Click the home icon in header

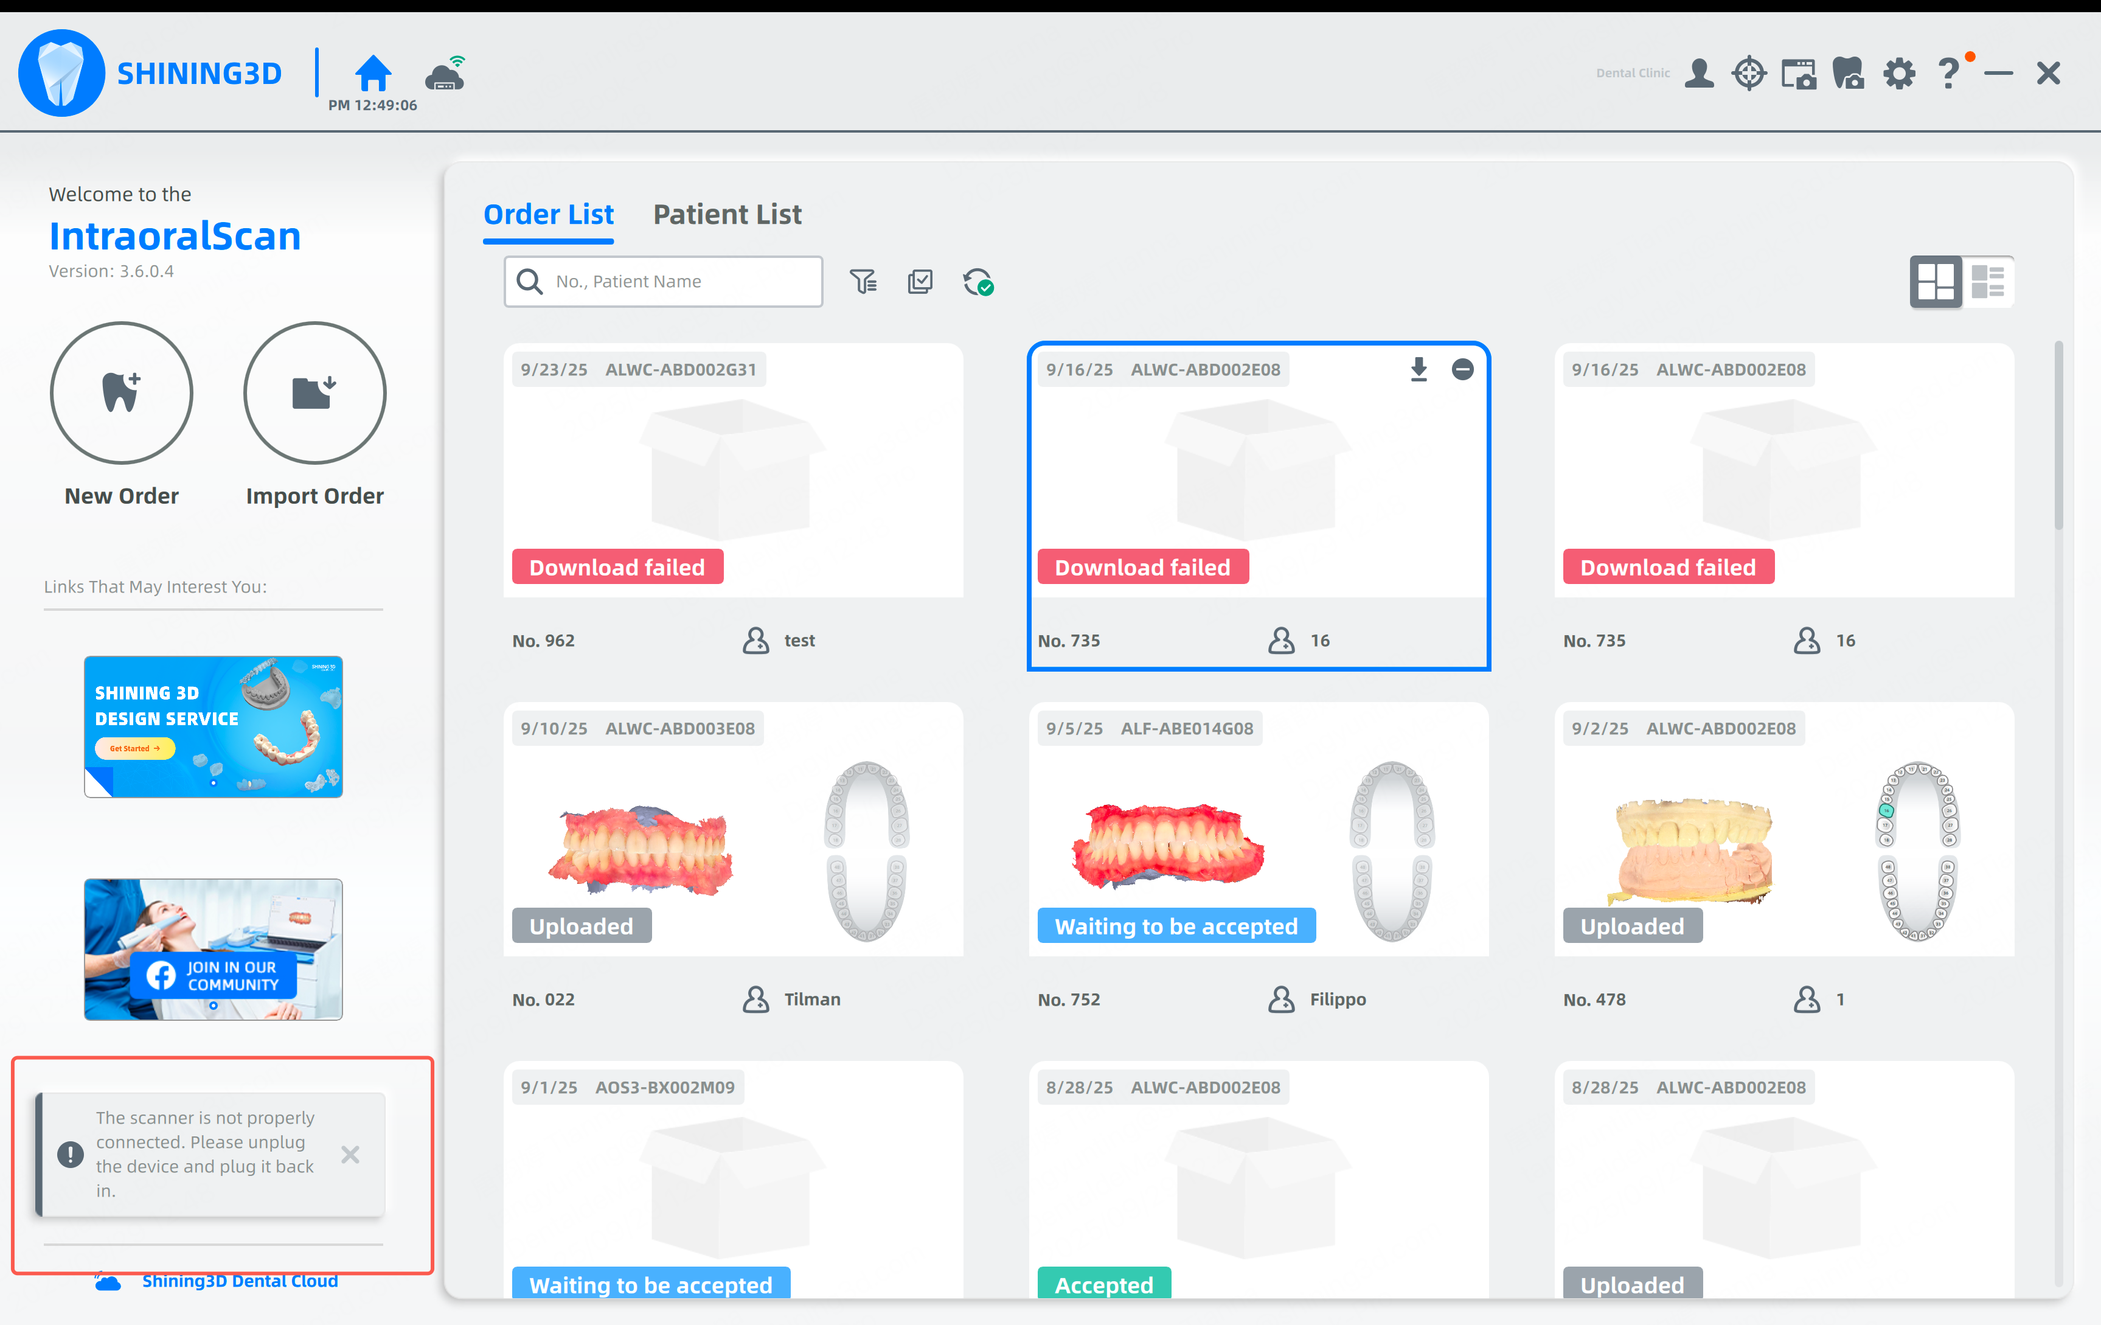[372, 74]
